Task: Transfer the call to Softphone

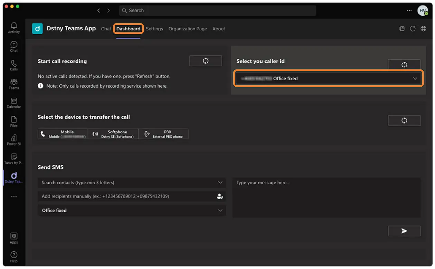Action: point(113,134)
